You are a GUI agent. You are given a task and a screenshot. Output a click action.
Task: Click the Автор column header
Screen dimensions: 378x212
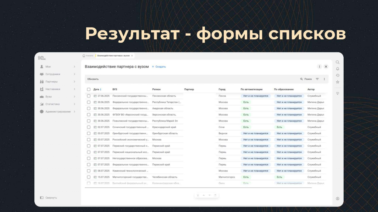[311, 89]
